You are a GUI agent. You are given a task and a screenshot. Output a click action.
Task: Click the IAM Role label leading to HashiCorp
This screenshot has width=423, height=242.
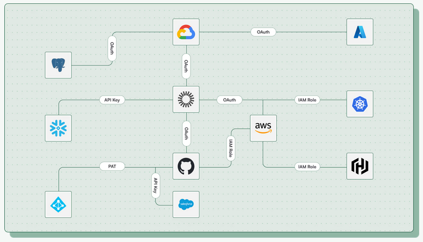307,166
